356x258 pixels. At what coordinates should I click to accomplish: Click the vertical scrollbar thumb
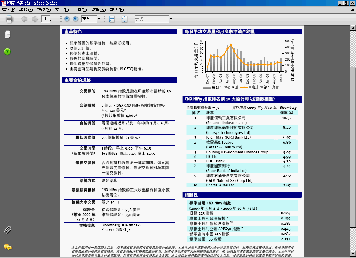click(353, 147)
